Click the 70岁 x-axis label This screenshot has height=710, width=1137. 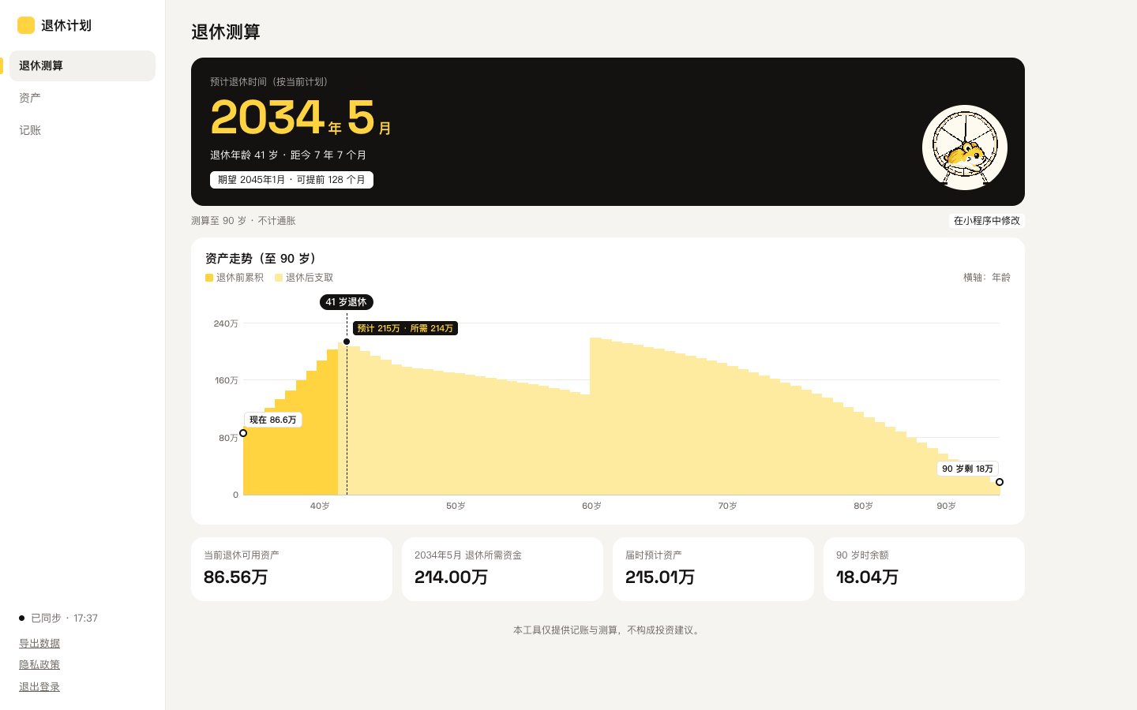click(727, 506)
